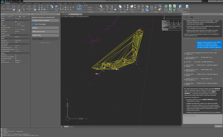
Task: Click the Выбрать button in palette
Action: coord(45,28)
